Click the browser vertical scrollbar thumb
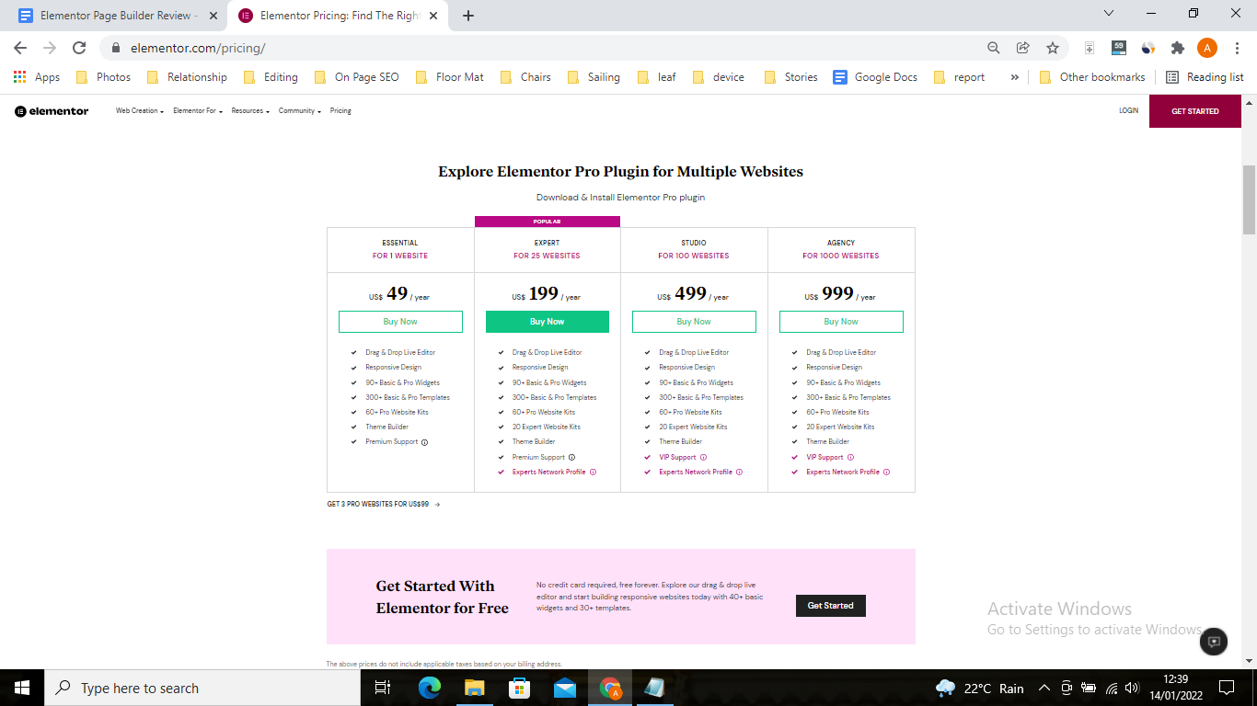This screenshot has width=1257, height=706. coord(1249,199)
